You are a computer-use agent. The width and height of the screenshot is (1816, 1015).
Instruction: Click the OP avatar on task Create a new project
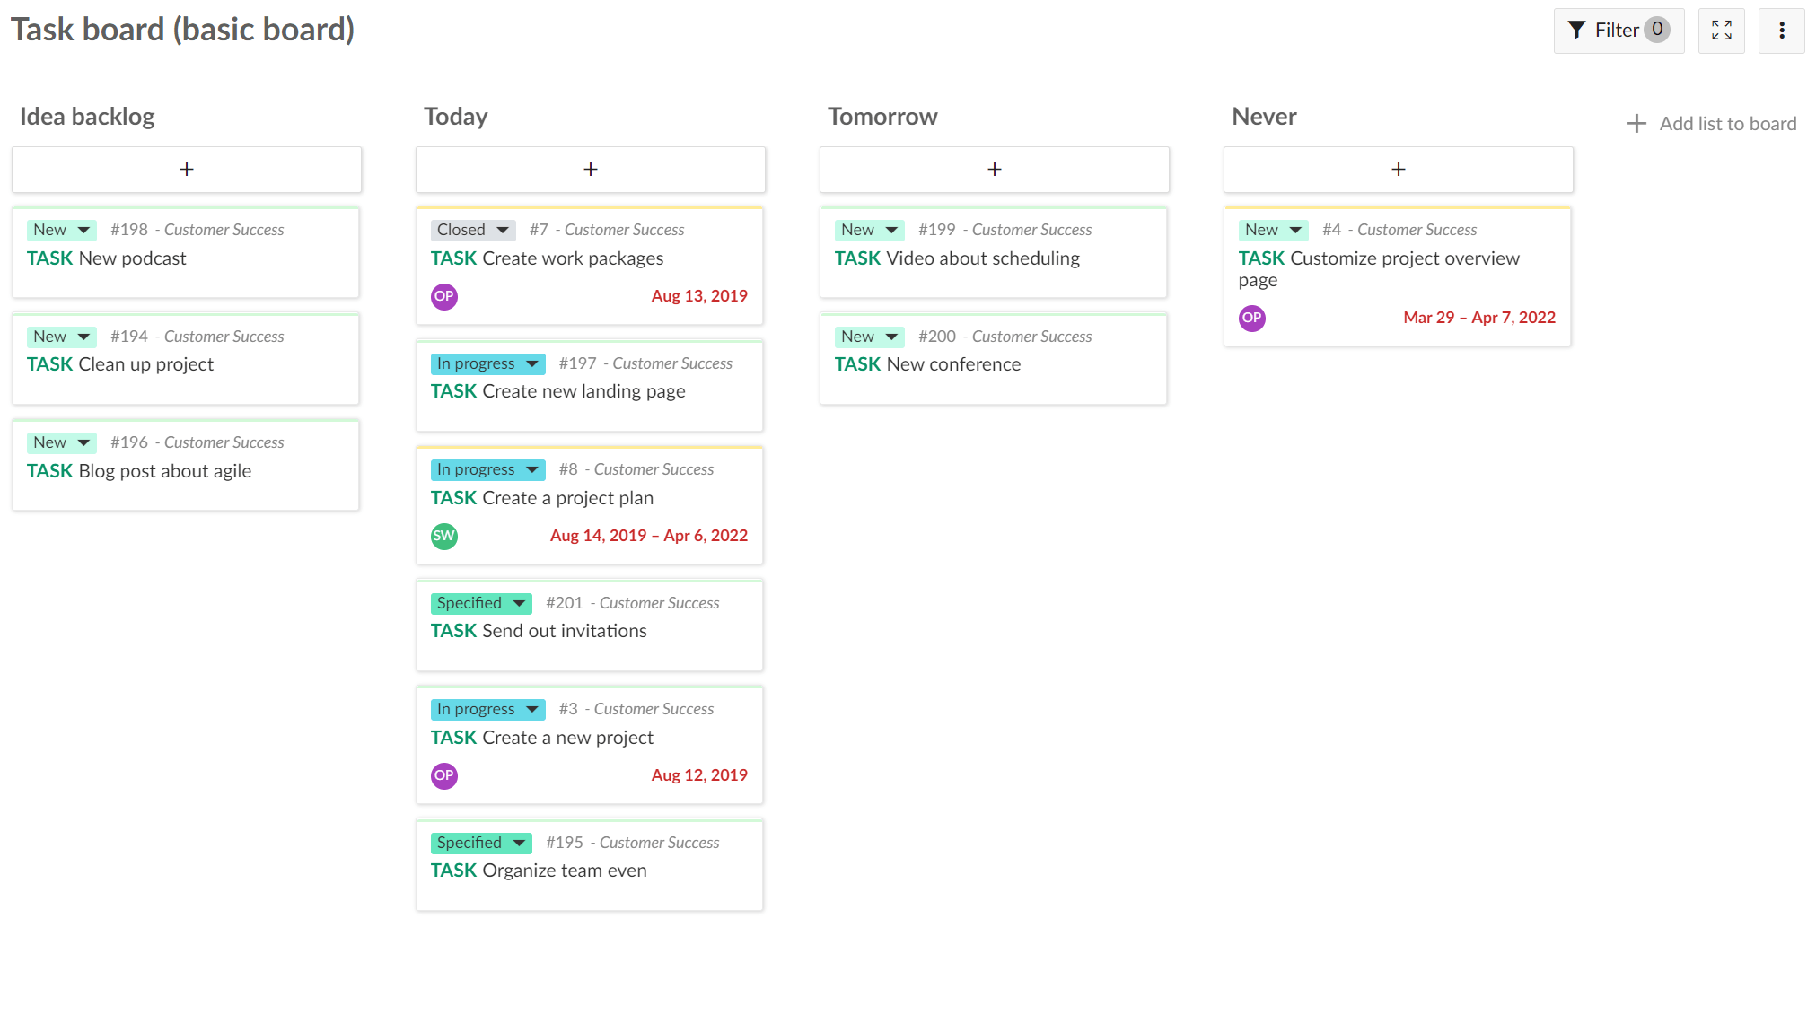pos(444,774)
